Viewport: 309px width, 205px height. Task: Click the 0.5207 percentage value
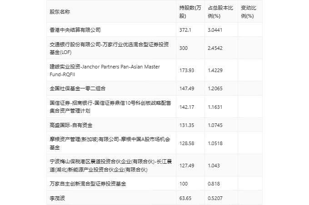pyautogui.click(x=215, y=198)
